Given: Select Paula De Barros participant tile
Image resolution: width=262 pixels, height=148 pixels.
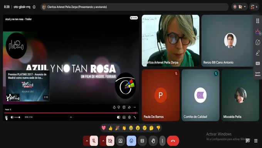Looking at the screenshot, I should pyautogui.click(x=161, y=95).
